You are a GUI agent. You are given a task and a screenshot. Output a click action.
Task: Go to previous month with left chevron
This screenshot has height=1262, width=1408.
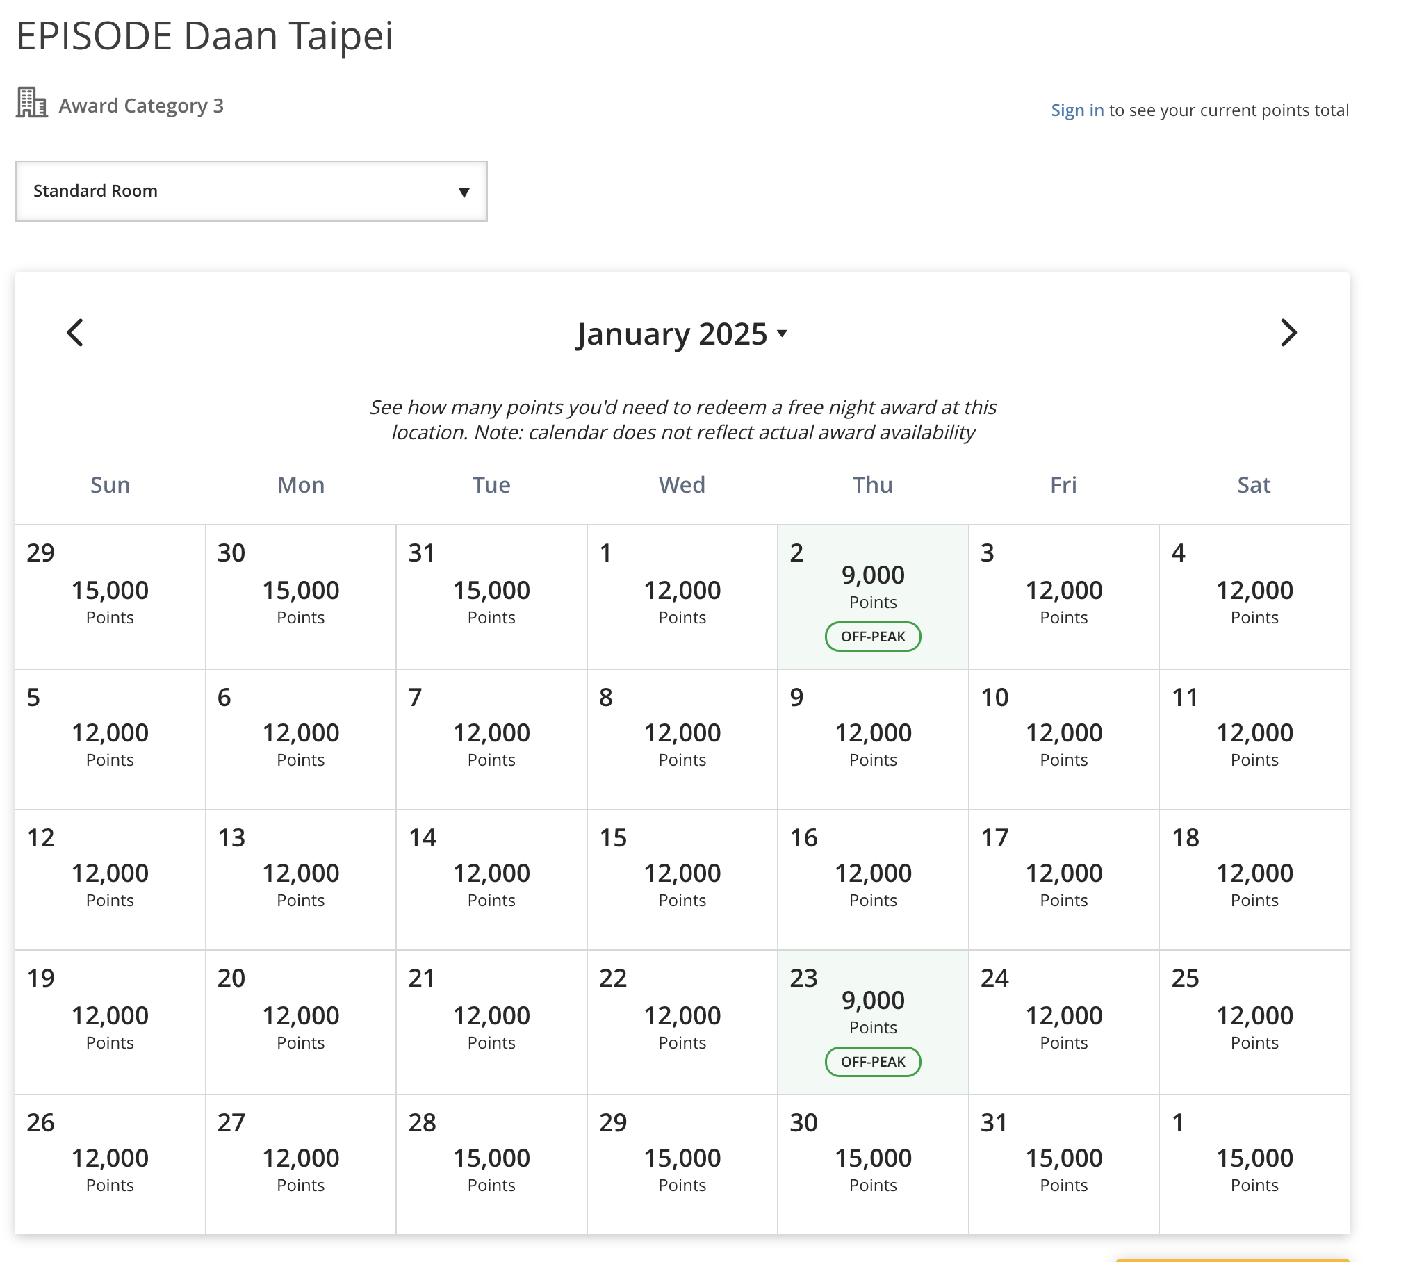pos(75,333)
